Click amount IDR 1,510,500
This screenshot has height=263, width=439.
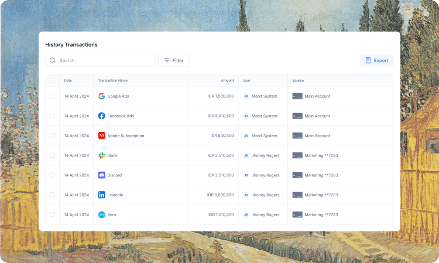click(221, 214)
